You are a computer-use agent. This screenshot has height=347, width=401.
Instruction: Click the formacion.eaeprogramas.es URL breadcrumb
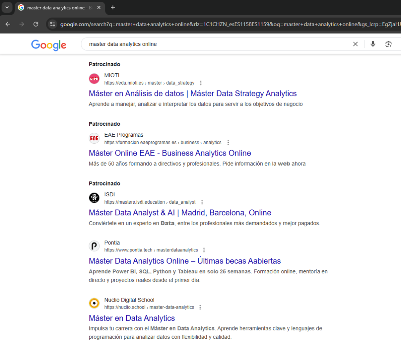pyautogui.click(x=163, y=143)
